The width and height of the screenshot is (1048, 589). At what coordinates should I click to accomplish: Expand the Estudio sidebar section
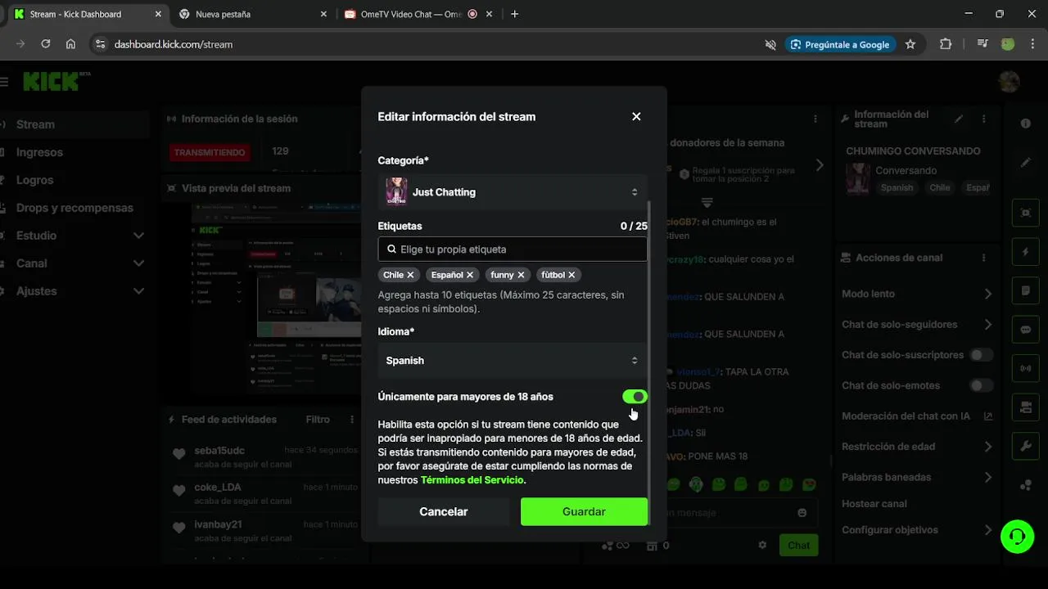tap(74, 236)
